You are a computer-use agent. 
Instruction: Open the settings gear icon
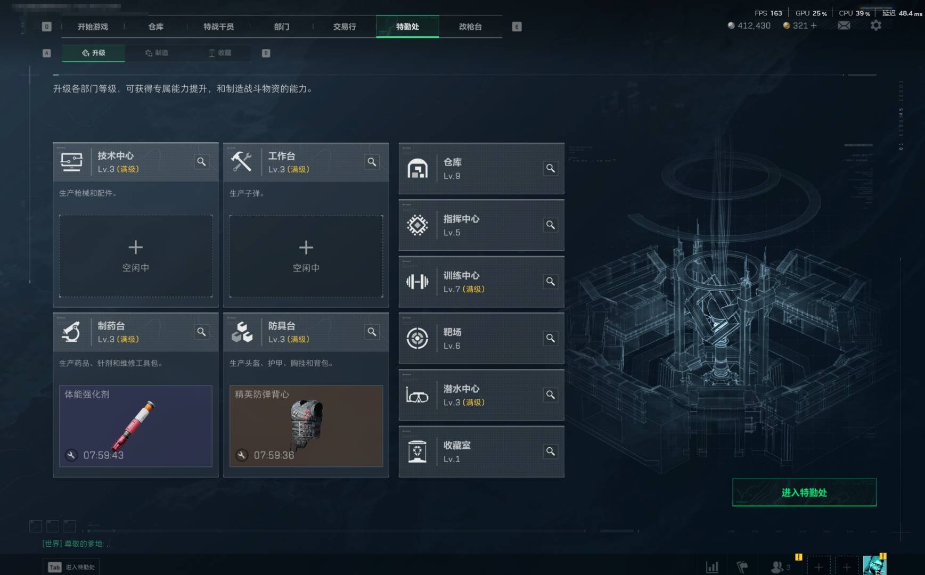(x=876, y=26)
